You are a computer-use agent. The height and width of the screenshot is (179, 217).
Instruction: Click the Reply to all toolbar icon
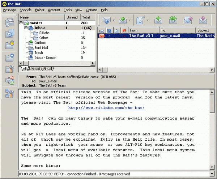tap(173, 20)
